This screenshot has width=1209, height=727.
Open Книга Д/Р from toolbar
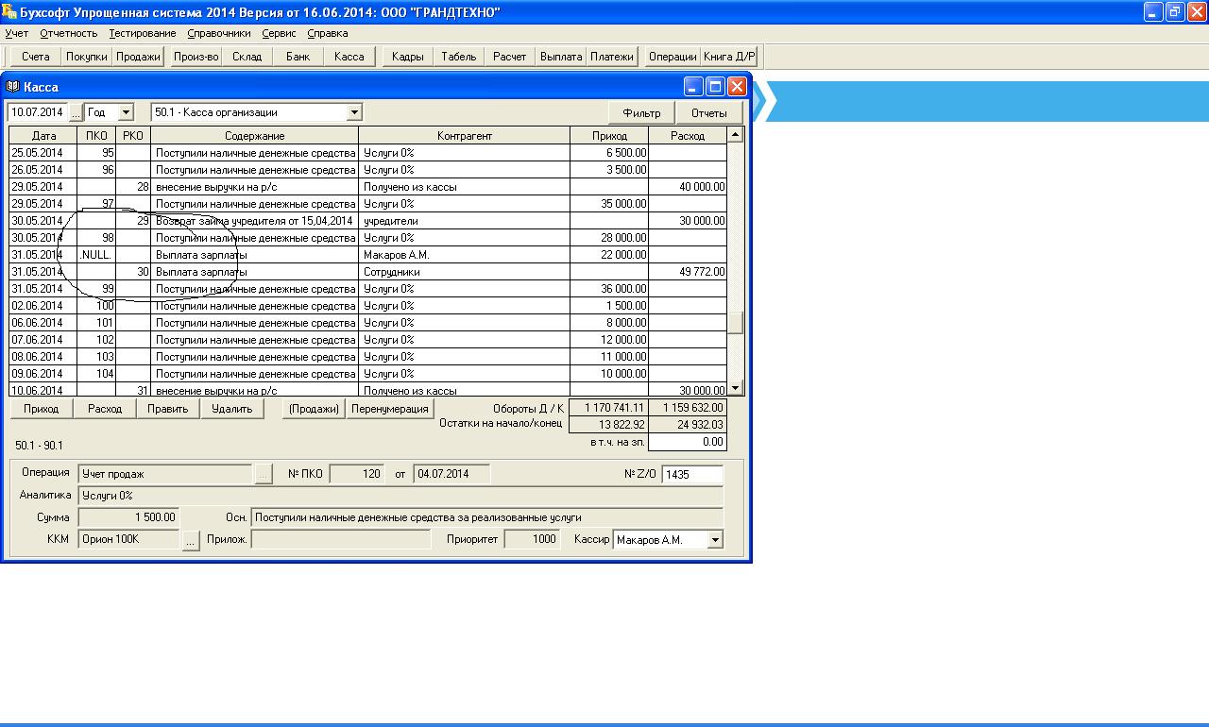pyautogui.click(x=728, y=57)
